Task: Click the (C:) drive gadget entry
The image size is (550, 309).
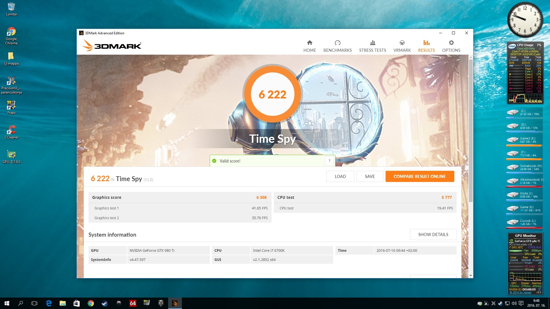Action: point(524,113)
